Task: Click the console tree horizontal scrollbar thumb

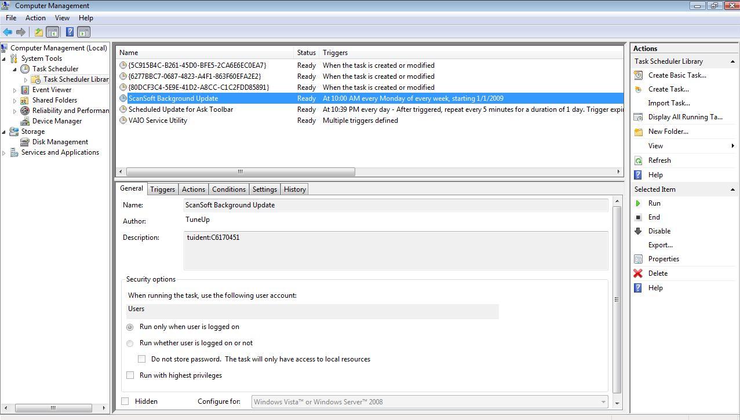Action: 53,408
